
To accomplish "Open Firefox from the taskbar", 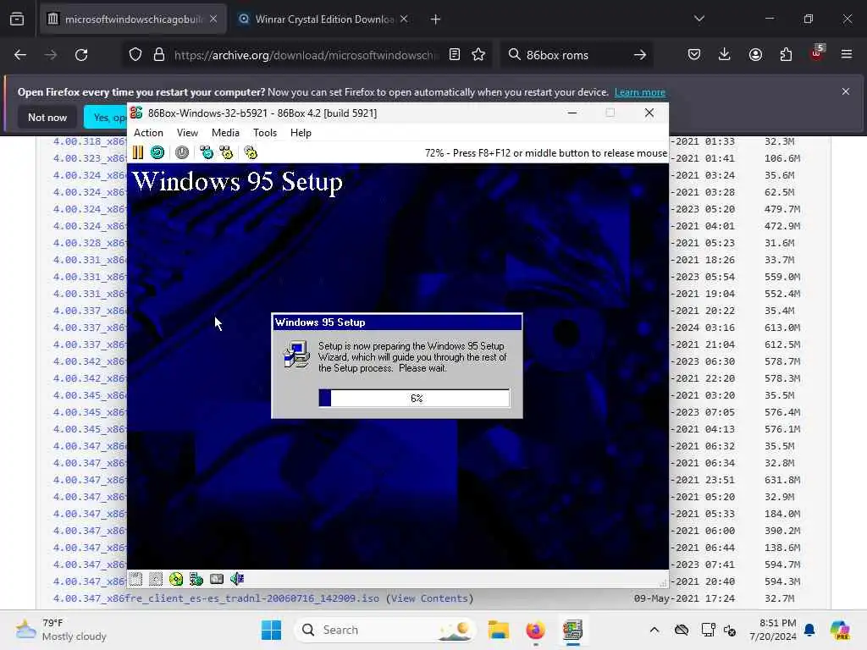I will (x=535, y=630).
